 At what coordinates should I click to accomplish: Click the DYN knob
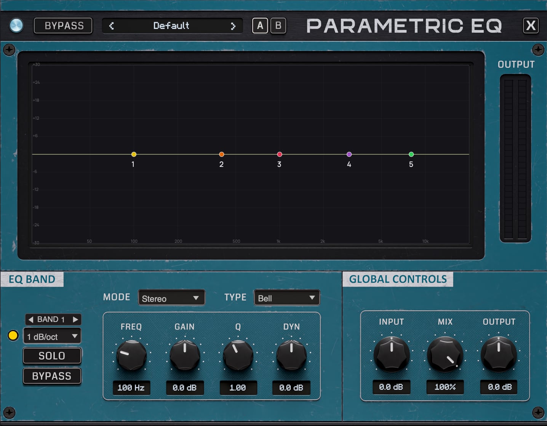pyautogui.click(x=291, y=355)
